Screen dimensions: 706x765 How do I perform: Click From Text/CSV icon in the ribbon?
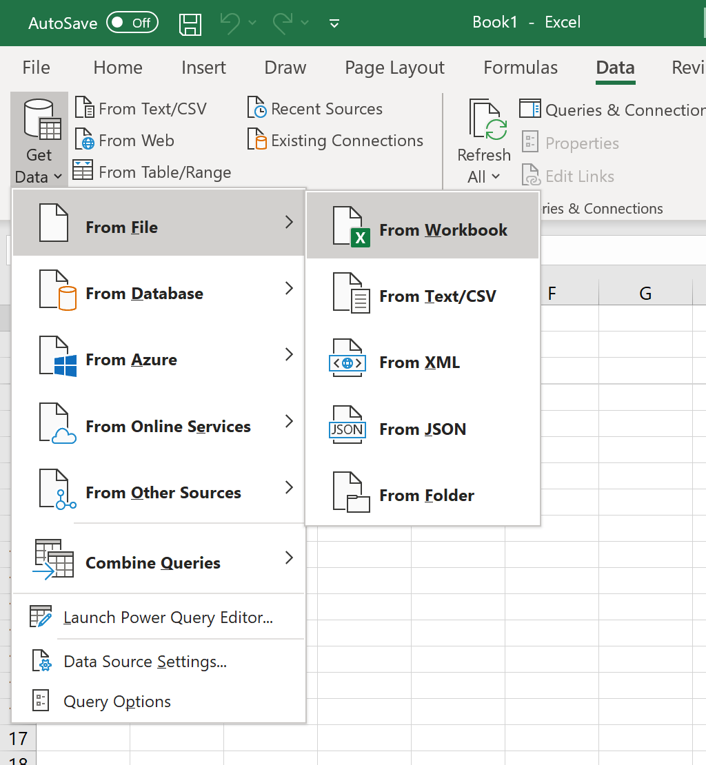tap(84, 108)
